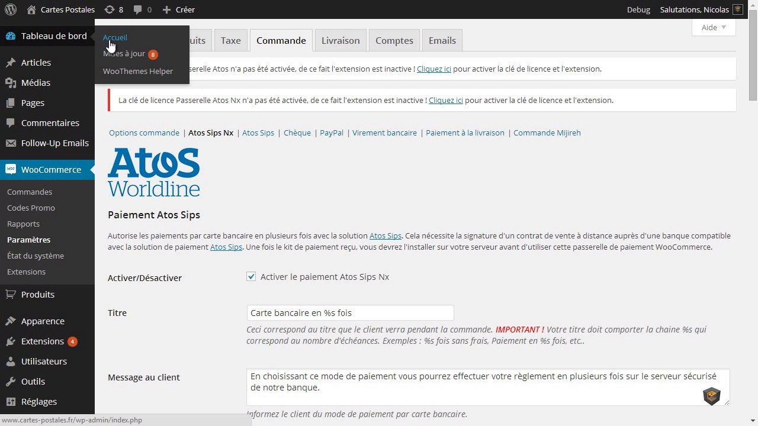This screenshot has height=426, width=758.
Task: Click the Extensions plugin icon
Action: (11, 341)
